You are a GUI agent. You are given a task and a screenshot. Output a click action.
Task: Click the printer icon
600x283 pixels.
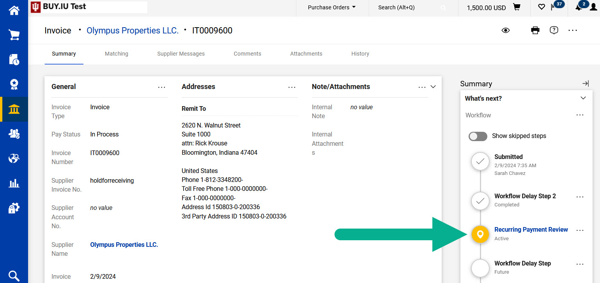click(x=535, y=30)
